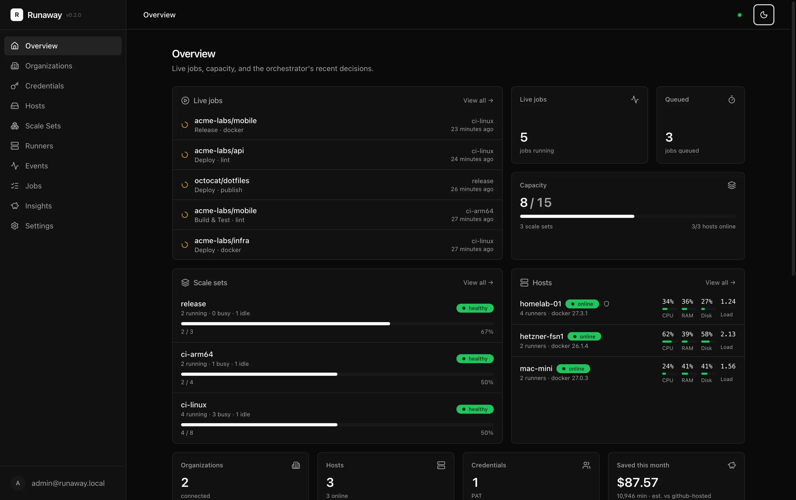
Task: Click layers icon on Capacity card
Action: [732, 185]
